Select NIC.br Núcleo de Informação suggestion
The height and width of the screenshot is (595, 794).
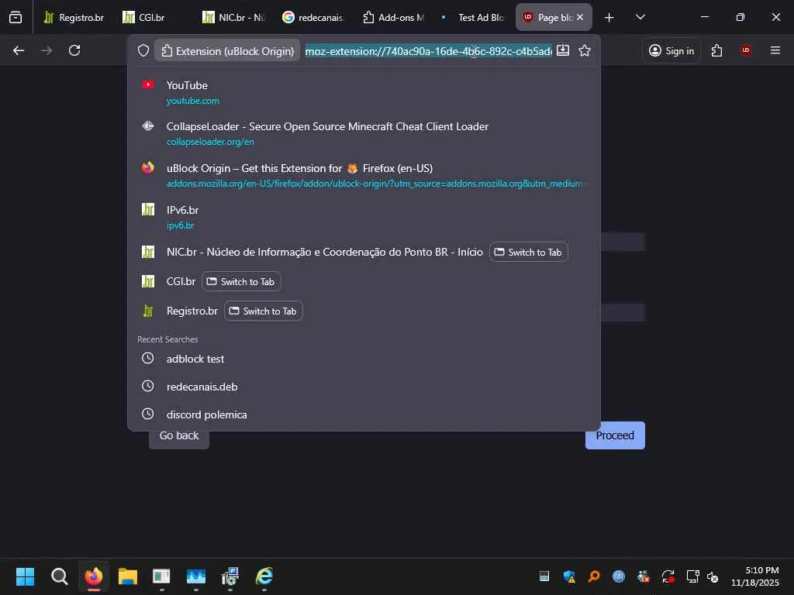click(x=325, y=252)
